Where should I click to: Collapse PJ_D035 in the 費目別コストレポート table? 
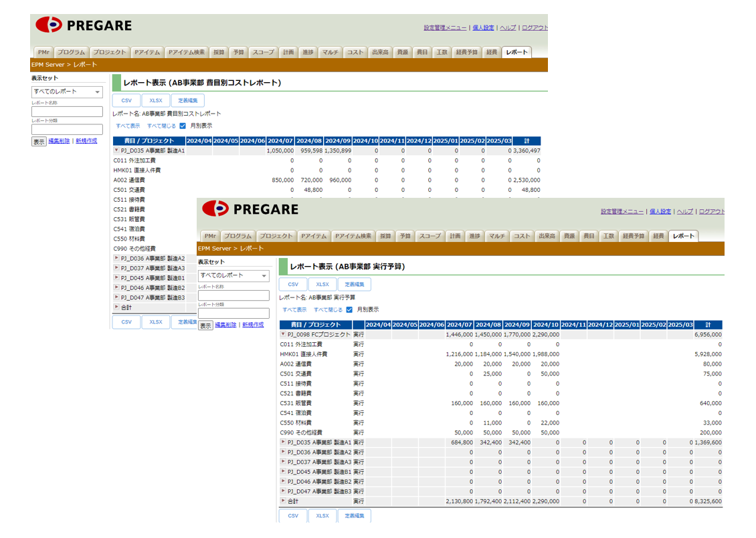click(x=116, y=151)
